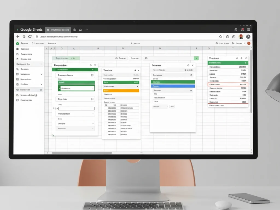Viewport: 280px width, 210px height.
Task: Toggle the eye icon on the statistics panel header
Action: click(246, 63)
